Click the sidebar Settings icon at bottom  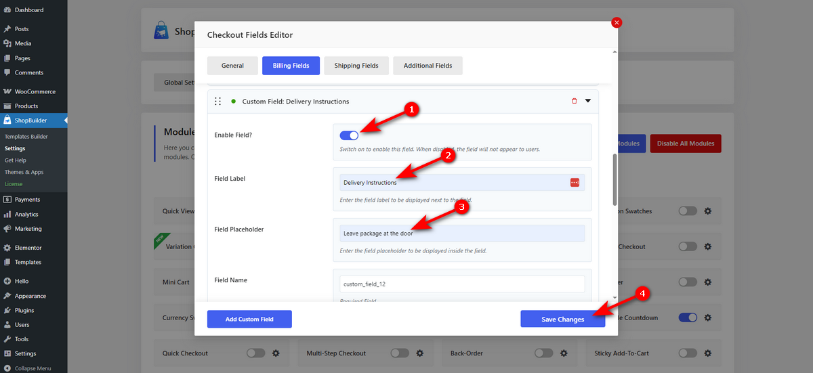[x=7, y=354]
